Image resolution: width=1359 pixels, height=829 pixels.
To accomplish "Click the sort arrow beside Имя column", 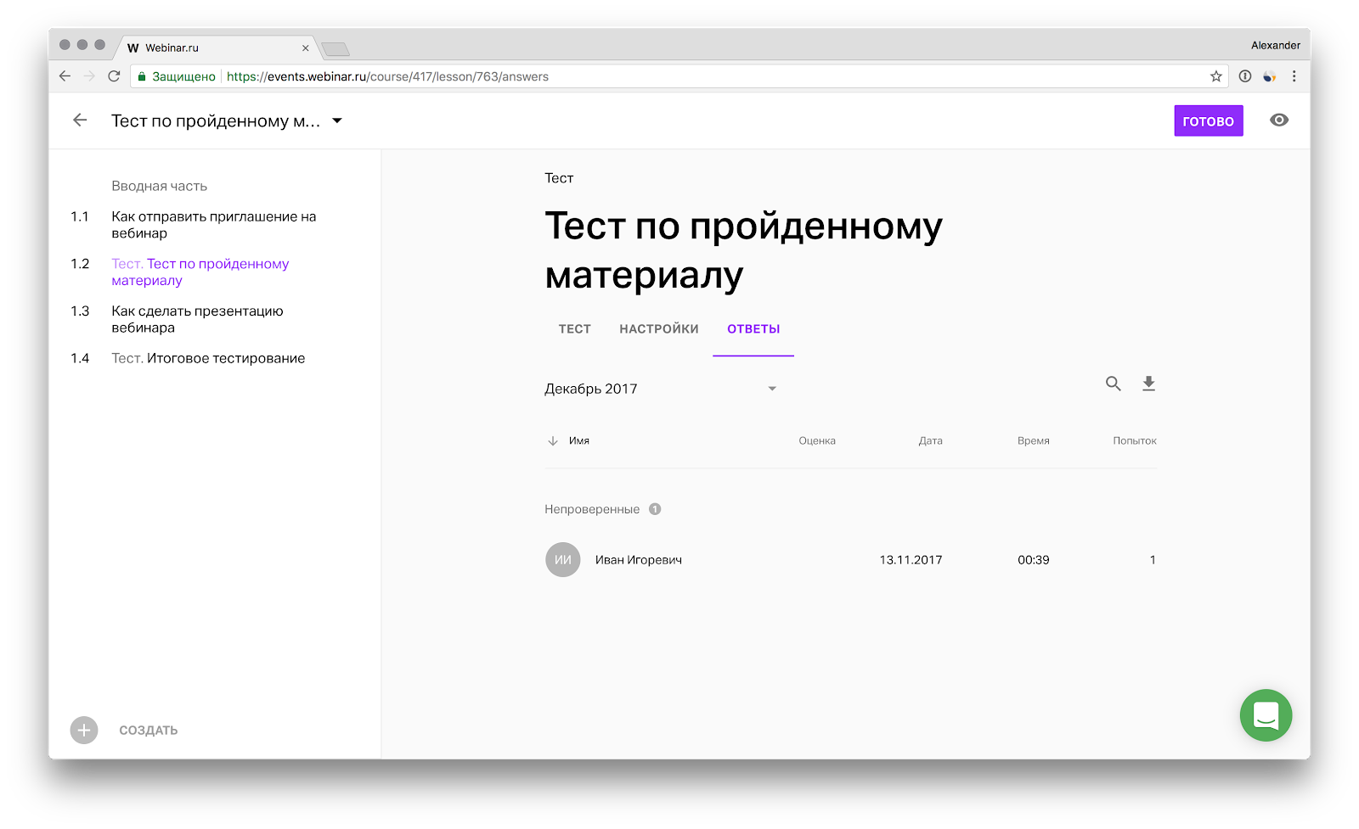I will (553, 441).
